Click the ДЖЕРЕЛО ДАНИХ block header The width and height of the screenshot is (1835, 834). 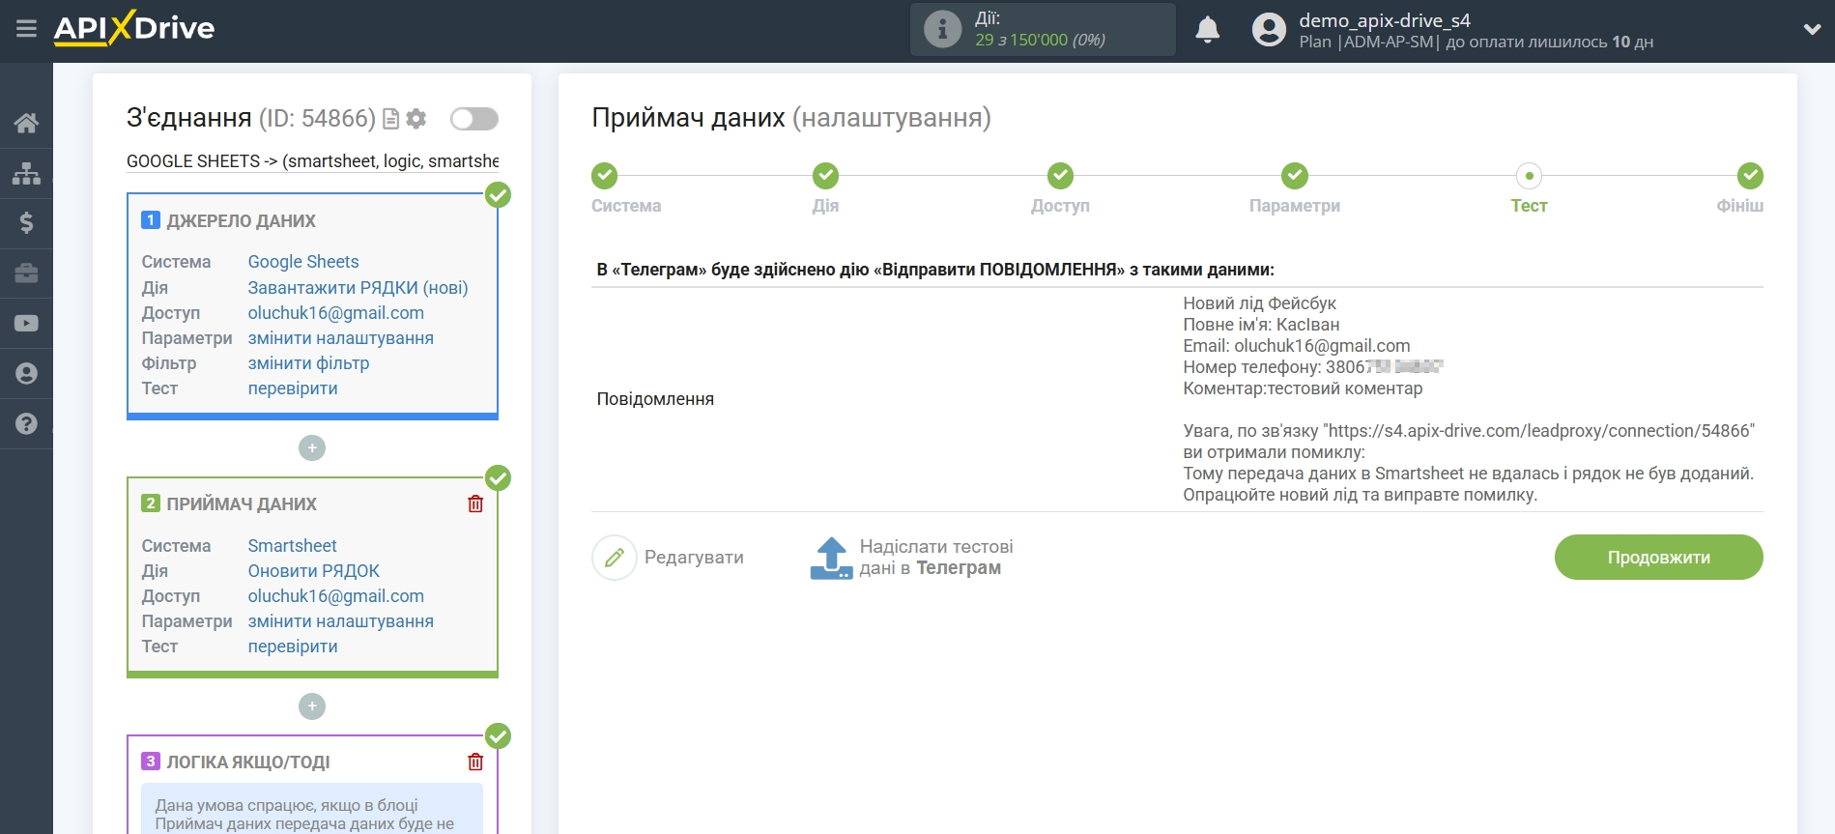[241, 221]
